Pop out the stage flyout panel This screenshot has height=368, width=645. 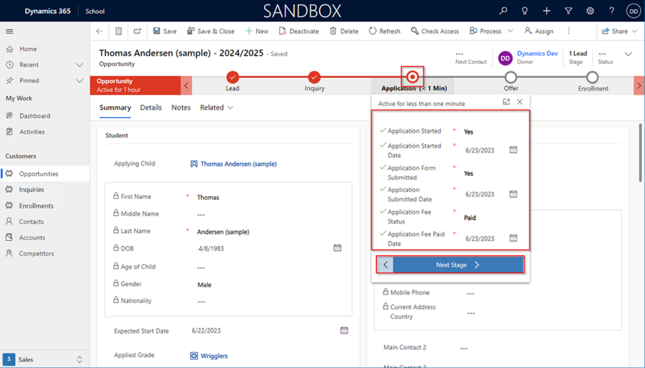(506, 102)
